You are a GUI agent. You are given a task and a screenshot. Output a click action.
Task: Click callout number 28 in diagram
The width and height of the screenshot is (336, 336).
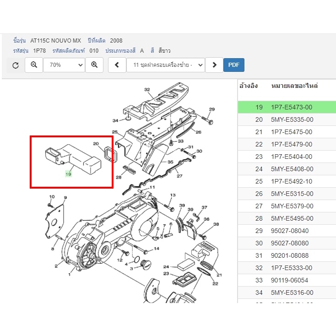point(119,177)
